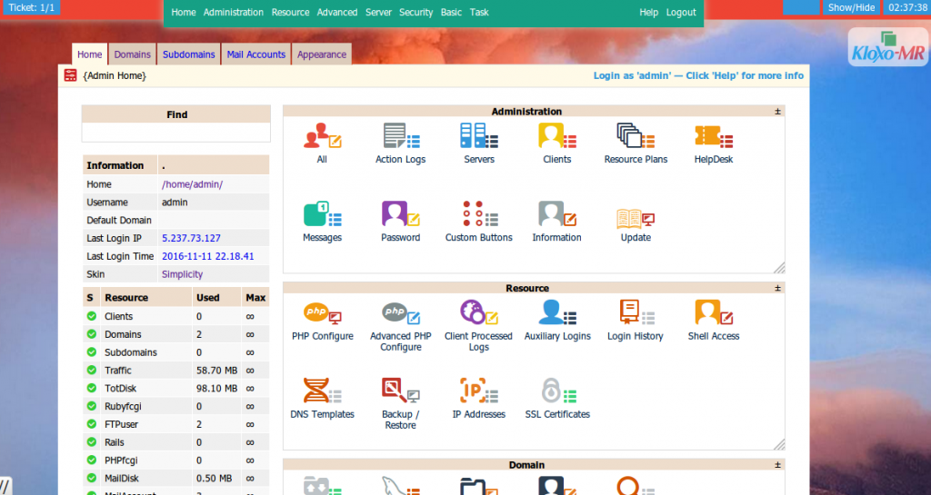Screen dimensions: 931x495
Task: Switch to the Mail Accounts tab
Action: 255,54
